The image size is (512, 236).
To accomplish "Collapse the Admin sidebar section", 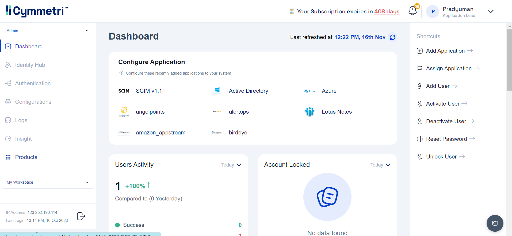I will pos(87,30).
